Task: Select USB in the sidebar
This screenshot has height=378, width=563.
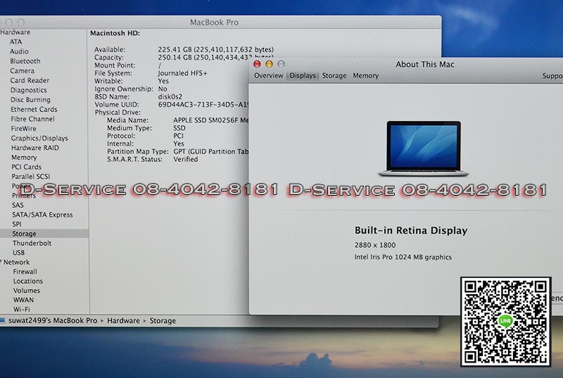Action: pos(19,253)
